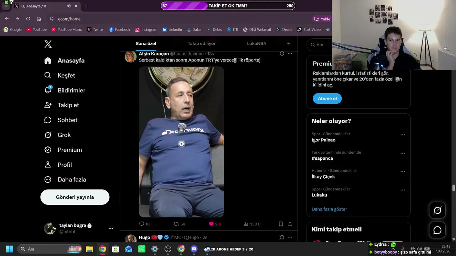The height and width of the screenshot is (256, 456).
Task: Open options for the #sapanca trend
Action: point(403,153)
